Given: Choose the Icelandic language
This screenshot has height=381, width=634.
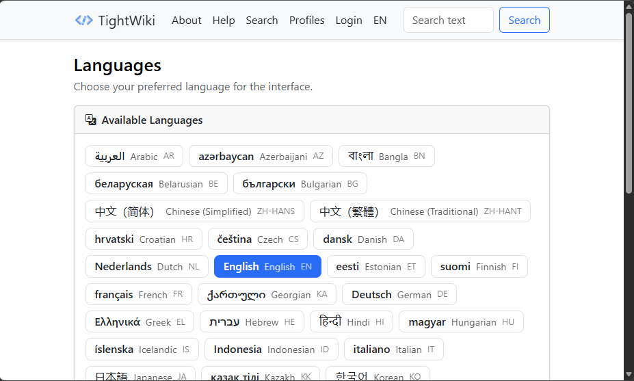Looking at the screenshot, I should 142,349.
